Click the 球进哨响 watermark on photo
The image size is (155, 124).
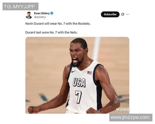123,110
